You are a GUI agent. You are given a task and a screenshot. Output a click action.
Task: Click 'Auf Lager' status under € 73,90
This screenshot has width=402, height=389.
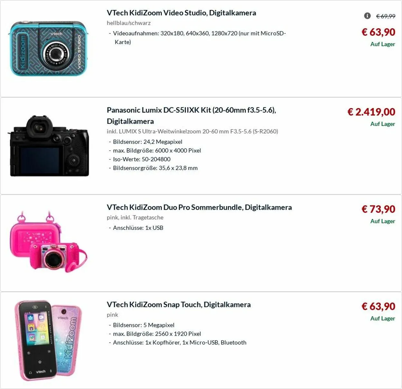pyautogui.click(x=382, y=221)
